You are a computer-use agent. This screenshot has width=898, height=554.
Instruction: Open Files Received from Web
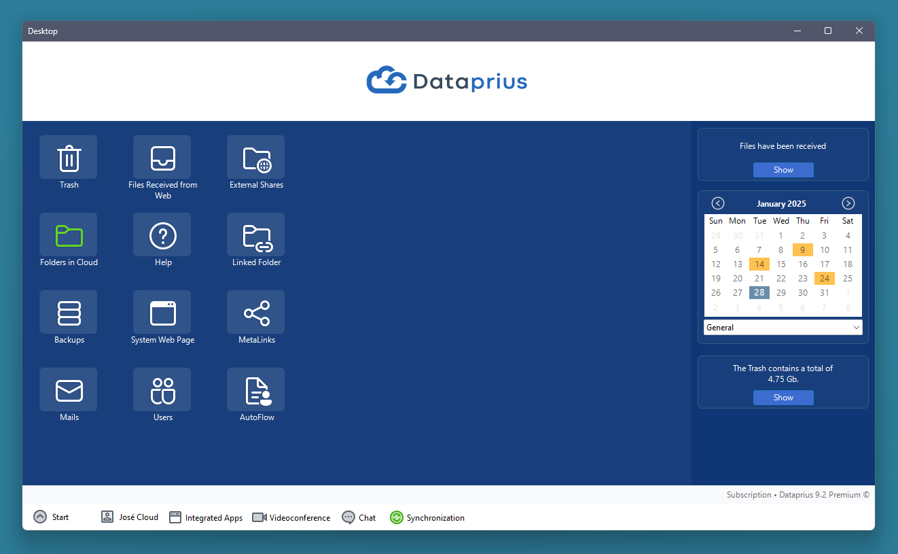click(162, 157)
